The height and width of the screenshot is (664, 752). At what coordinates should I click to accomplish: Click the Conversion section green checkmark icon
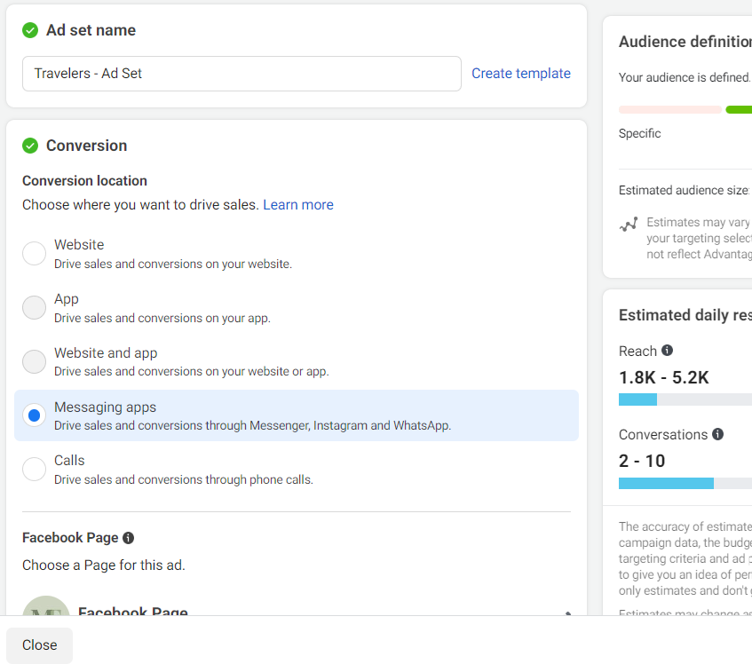pos(30,146)
